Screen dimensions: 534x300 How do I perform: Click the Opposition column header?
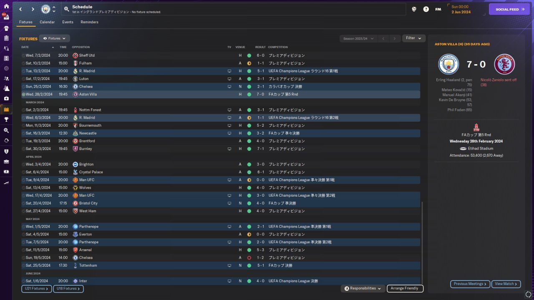81,47
